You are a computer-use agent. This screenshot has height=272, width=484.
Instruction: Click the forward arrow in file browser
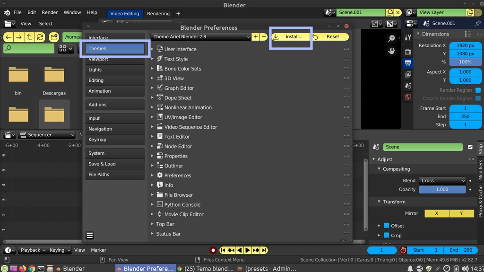pos(19,37)
